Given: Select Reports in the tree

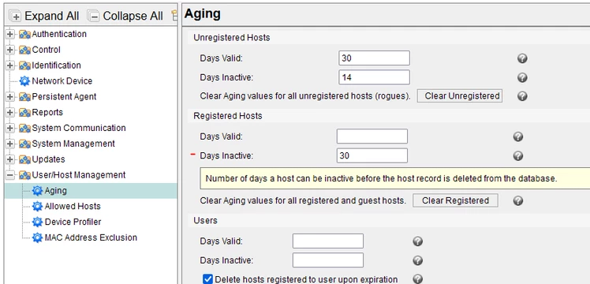Looking at the screenshot, I should (x=47, y=113).
